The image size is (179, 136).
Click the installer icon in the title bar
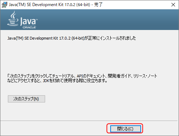coord(4,5)
